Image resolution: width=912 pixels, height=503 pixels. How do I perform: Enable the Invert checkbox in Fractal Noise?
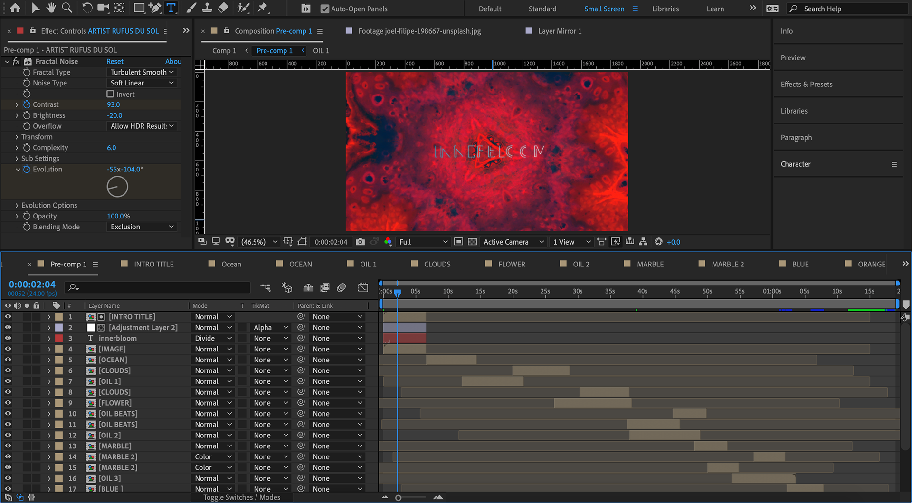110,94
